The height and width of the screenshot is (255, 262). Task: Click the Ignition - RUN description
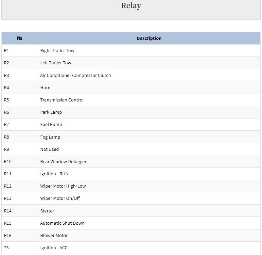(x=54, y=174)
